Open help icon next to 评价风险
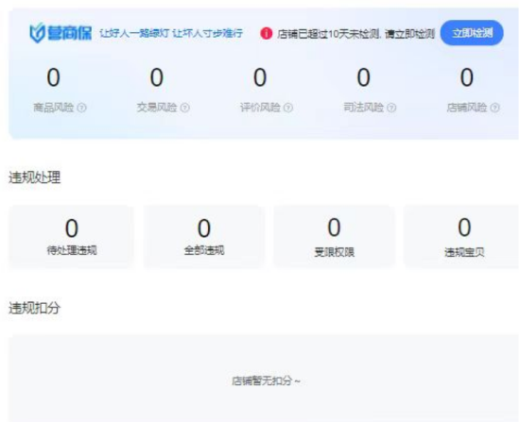The height and width of the screenshot is (422, 520). (288, 108)
